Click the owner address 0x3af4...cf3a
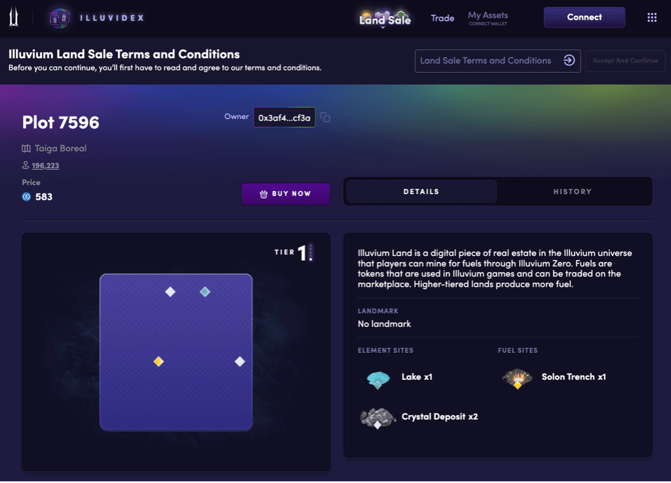Viewport: 671px width, 483px height. tap(284, 118)
